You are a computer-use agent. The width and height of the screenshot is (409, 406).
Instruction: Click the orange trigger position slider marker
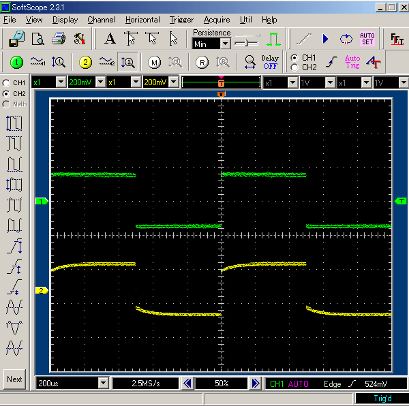221,82
